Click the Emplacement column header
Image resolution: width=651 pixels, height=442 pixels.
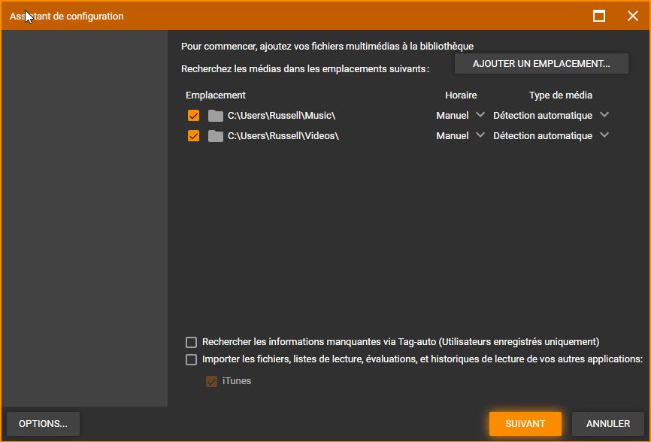(216, 95)
